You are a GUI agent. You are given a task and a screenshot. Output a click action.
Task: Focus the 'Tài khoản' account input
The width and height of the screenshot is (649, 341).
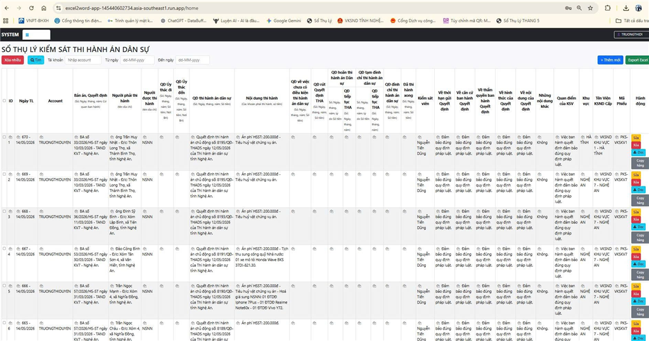point(83,60)
